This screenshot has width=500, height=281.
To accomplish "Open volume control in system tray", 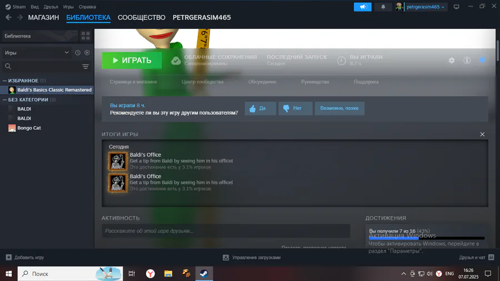I will 429,274.
